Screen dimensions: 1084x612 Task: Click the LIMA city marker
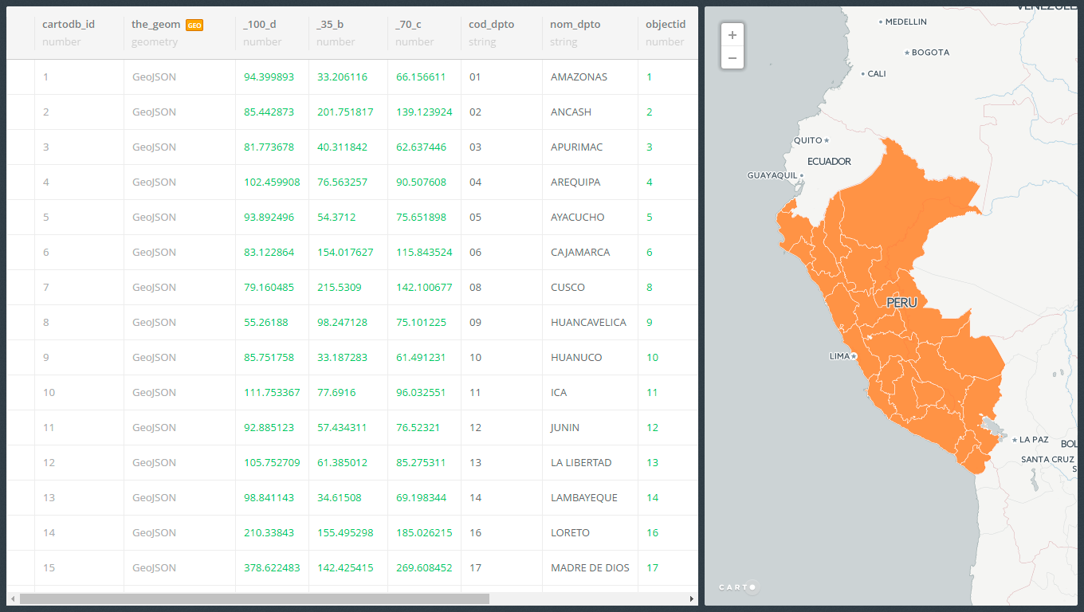click(854, 356)
